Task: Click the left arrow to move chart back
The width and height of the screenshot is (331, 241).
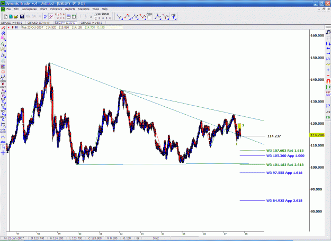Action: (x=328, y=49)
